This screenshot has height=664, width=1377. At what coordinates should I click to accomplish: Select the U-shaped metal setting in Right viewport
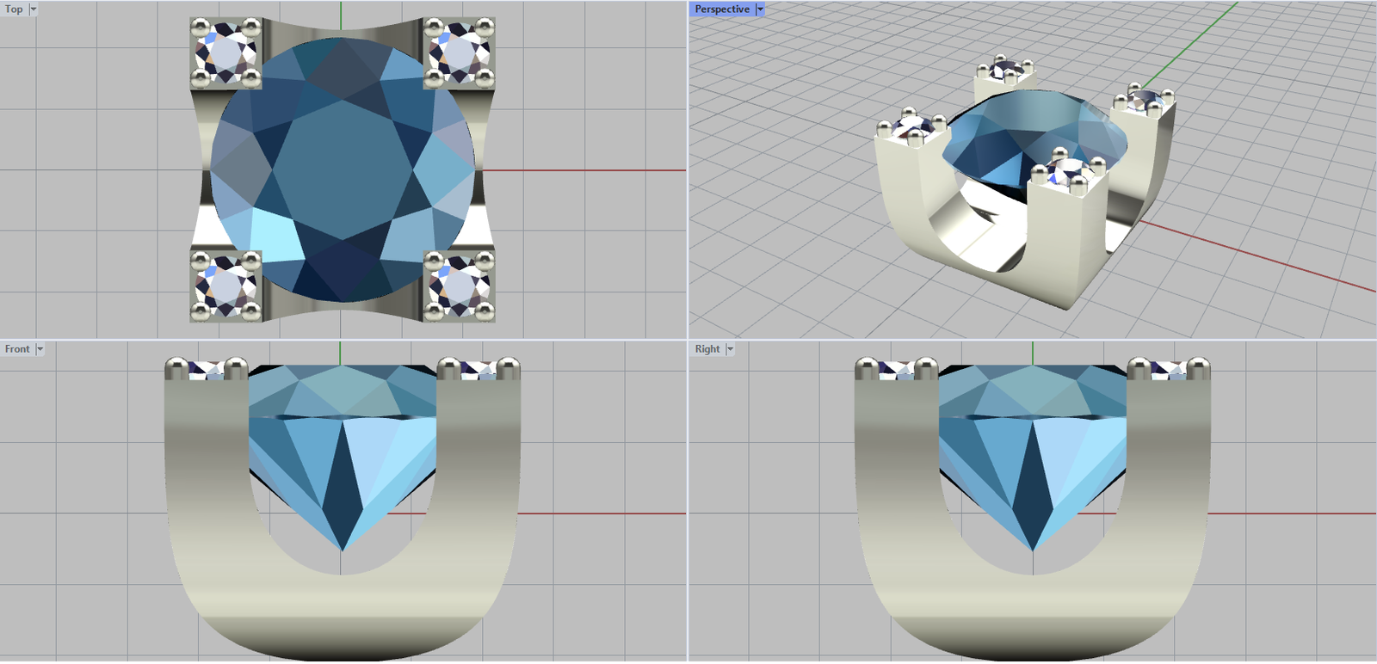pos(1033,615)
